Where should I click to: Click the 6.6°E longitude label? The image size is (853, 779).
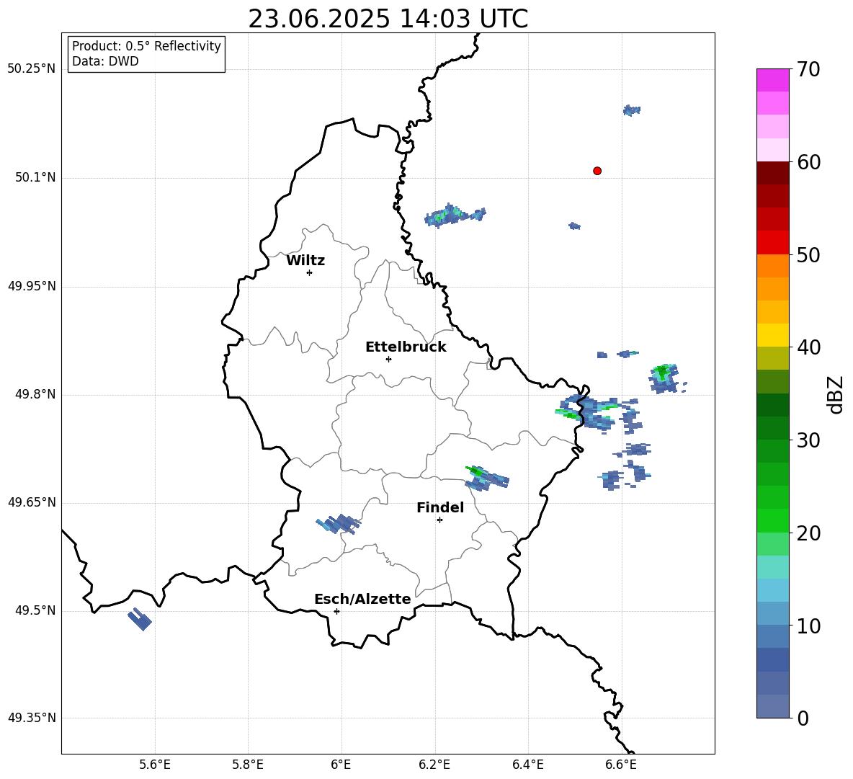point(621,765)
